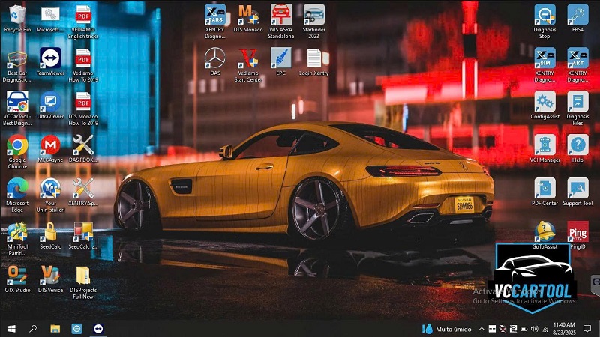Launch DTS Monaco desktop shortcut
The width and height of the screenshot is (600, 337).
[x=247, y=14]
